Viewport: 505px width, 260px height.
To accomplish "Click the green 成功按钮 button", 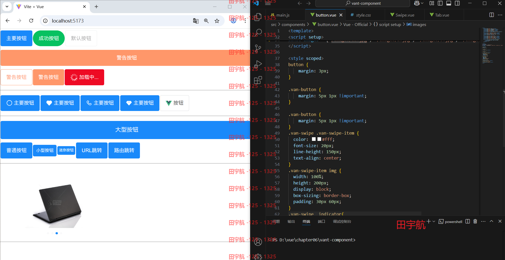I will (x=49, y=38).
